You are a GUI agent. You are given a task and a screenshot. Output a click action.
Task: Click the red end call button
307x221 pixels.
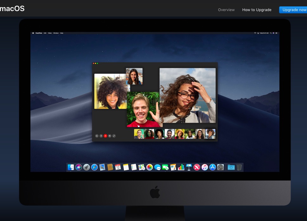click(x=105, y=136)
